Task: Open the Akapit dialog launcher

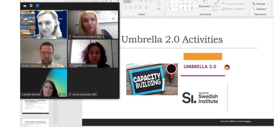Action: (163, 14)
